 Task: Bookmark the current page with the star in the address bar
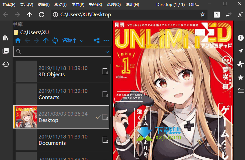(203, 15)
